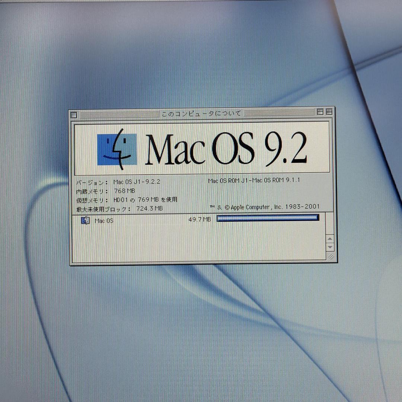402x402 pixels.
Task: Click the 仮想メモリ HD01 line
Action: [127, 200]
